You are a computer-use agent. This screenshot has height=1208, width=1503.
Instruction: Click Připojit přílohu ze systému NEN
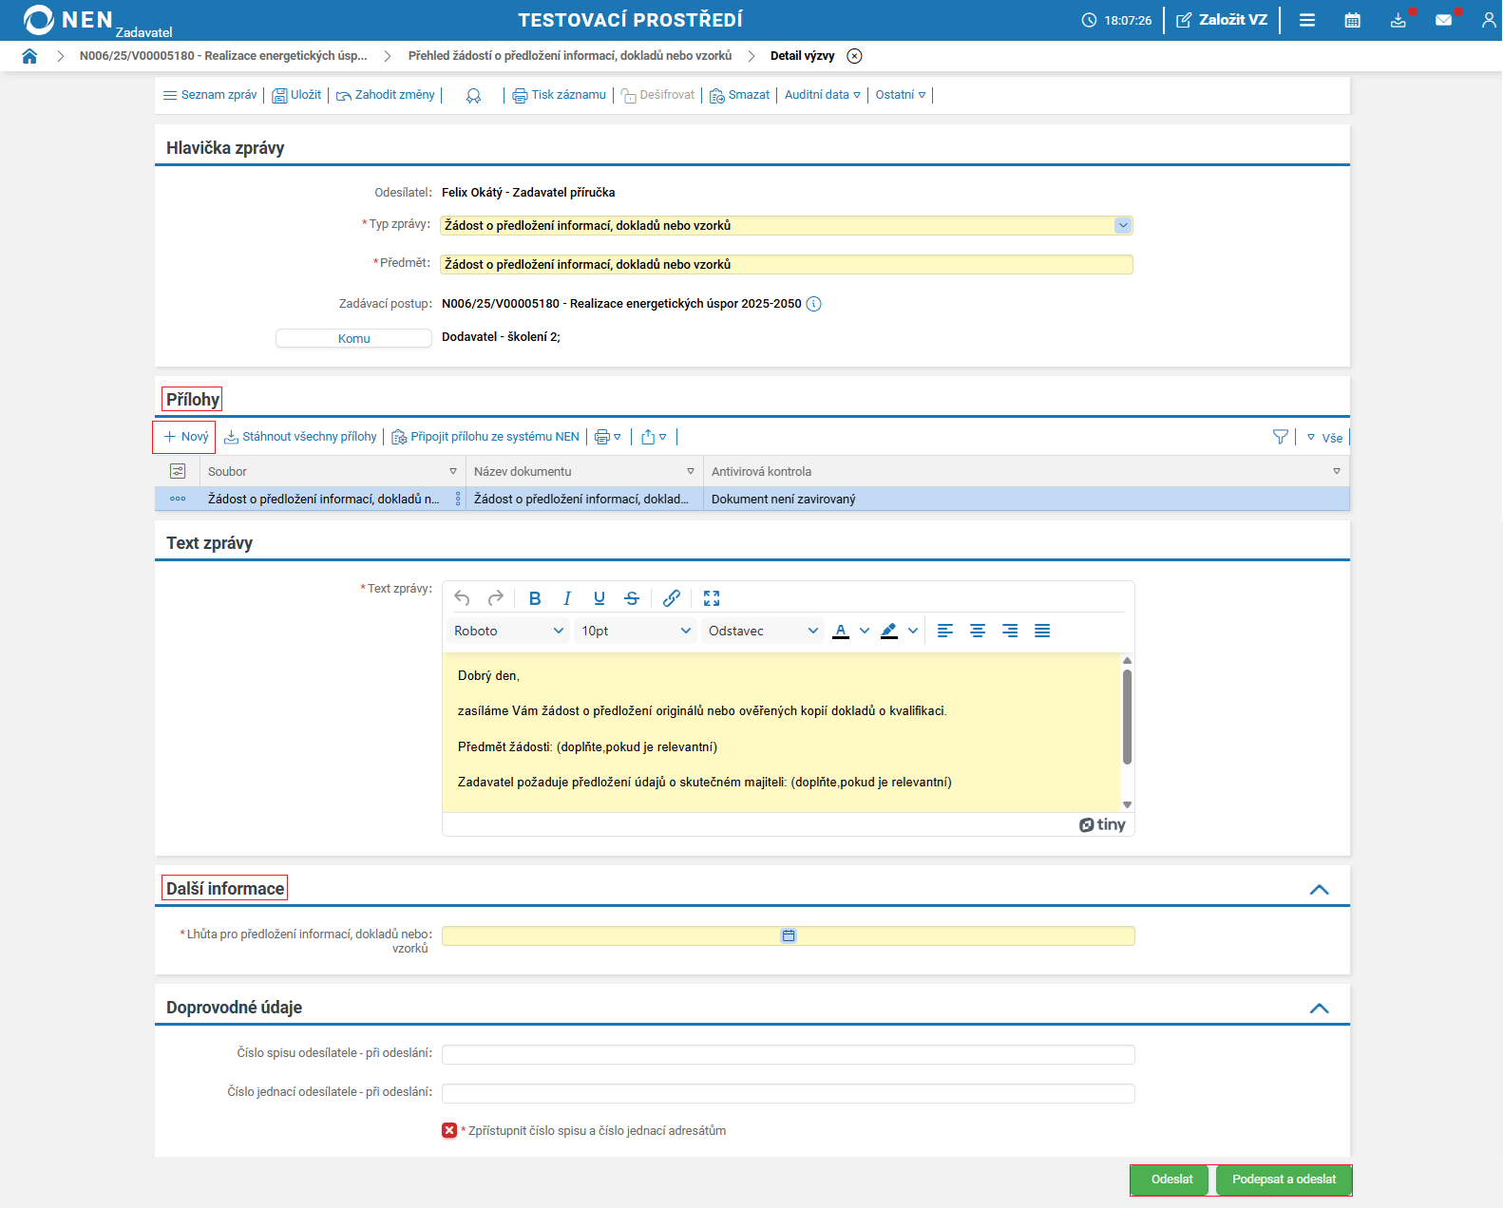[x=485, y=437]
